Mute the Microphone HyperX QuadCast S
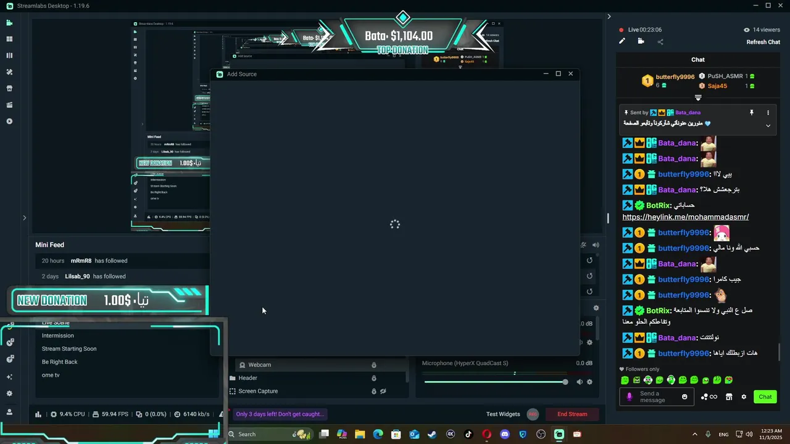The image size is (790, 444). (579, 382)
